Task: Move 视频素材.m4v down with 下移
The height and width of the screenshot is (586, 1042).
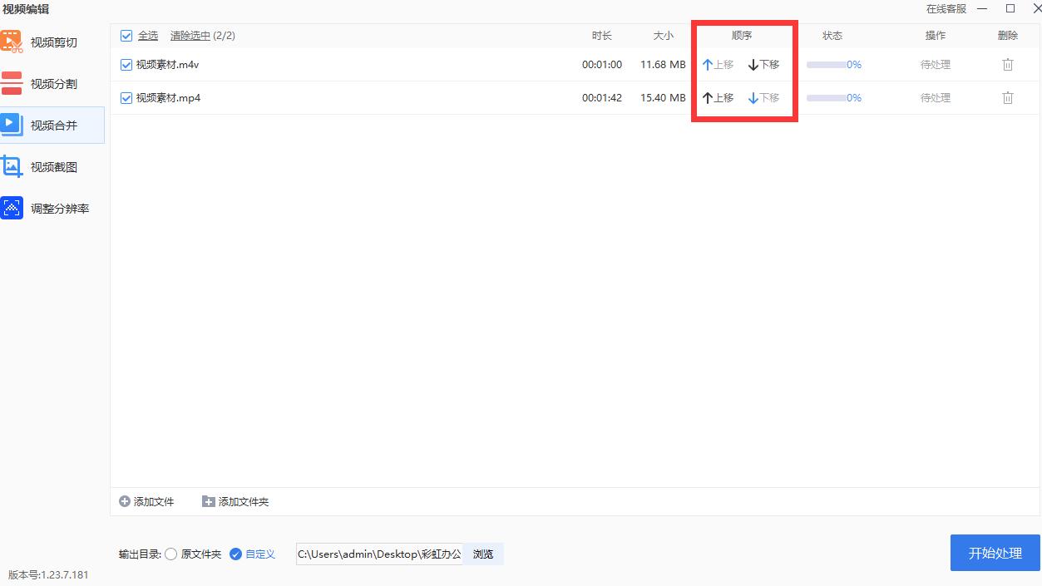Action: [763, 64]
